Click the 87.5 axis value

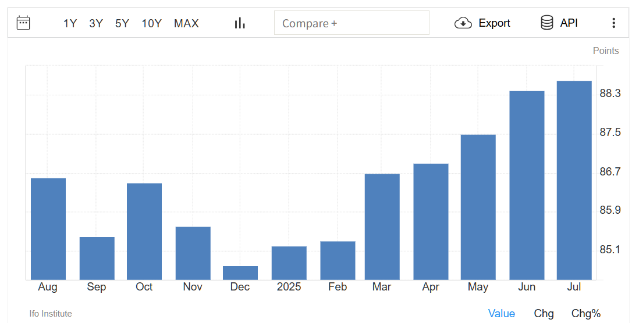coord(610,132)
